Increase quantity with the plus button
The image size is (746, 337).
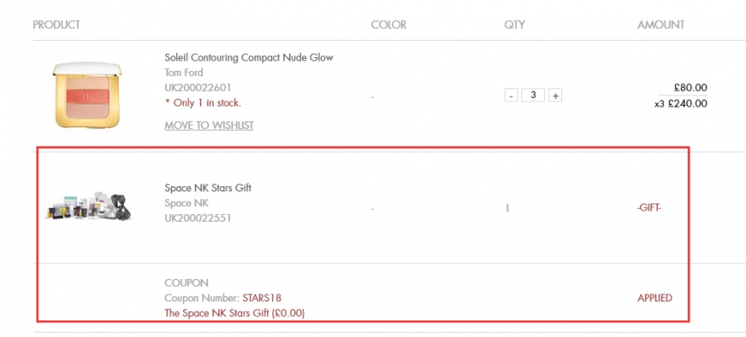pyautogui.click(x=555, y=95)
